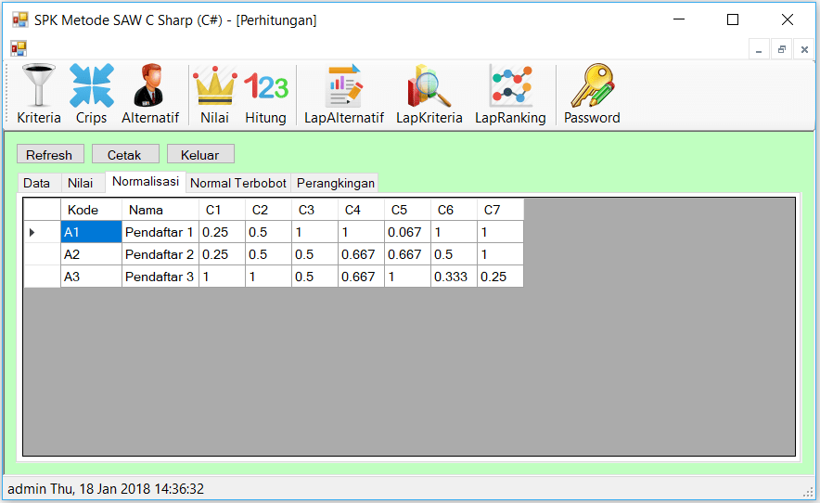Switch to the Data tab

coord(37,184)
